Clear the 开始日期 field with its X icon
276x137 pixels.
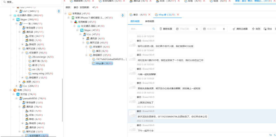(197, 29)
